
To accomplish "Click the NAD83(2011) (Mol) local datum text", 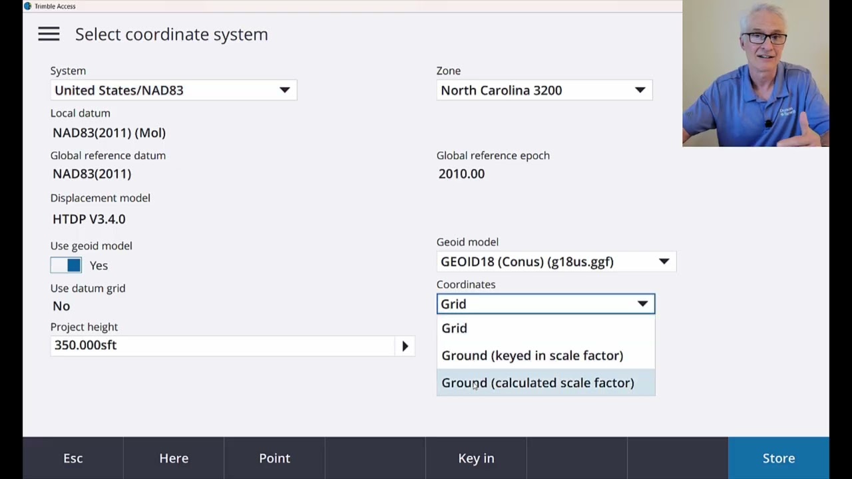I will 109,132.
